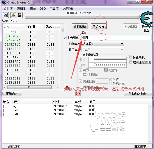Select the R+X description entry
Viewport: 154px width, 149px height.
(x=15, y=110)
